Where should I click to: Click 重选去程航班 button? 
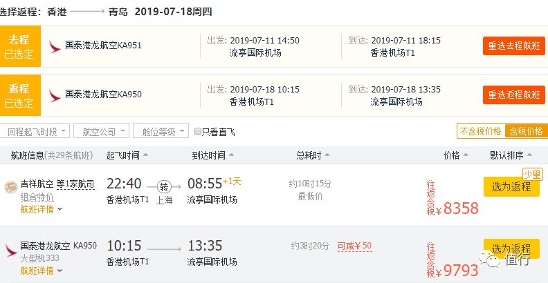coord(513,46)
